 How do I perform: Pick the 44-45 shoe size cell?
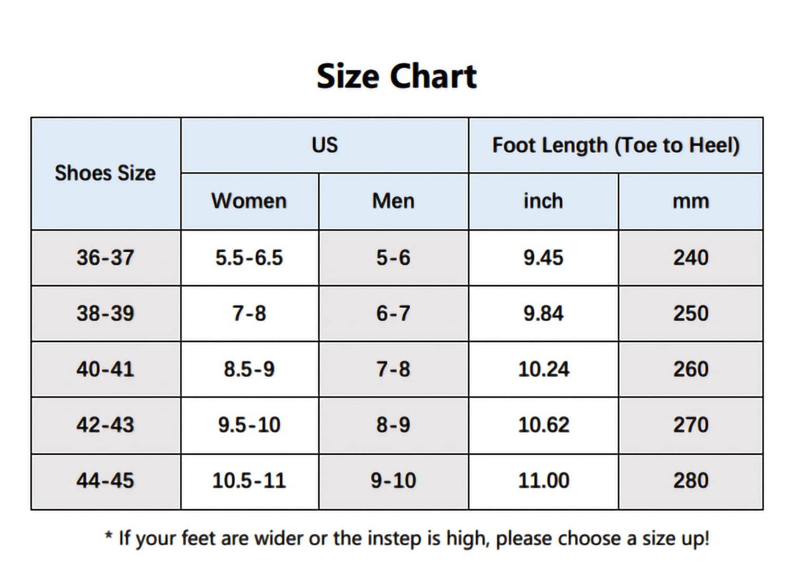(x=106, y=481)
